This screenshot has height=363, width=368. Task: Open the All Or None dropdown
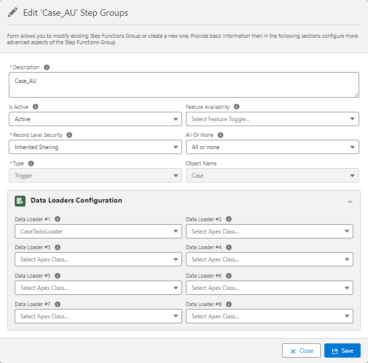pos(272,147)
